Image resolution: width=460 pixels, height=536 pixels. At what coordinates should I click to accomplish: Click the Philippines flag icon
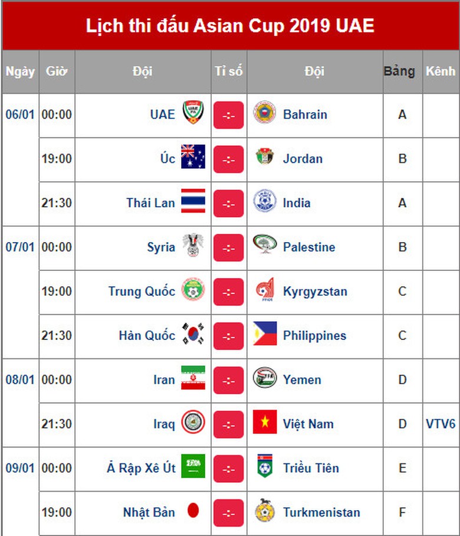pos(265,334)
